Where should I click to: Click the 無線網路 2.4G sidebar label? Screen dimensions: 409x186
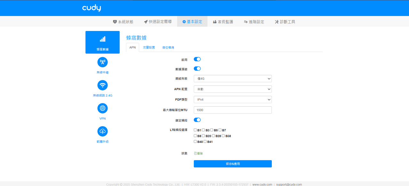coord(103,96)
